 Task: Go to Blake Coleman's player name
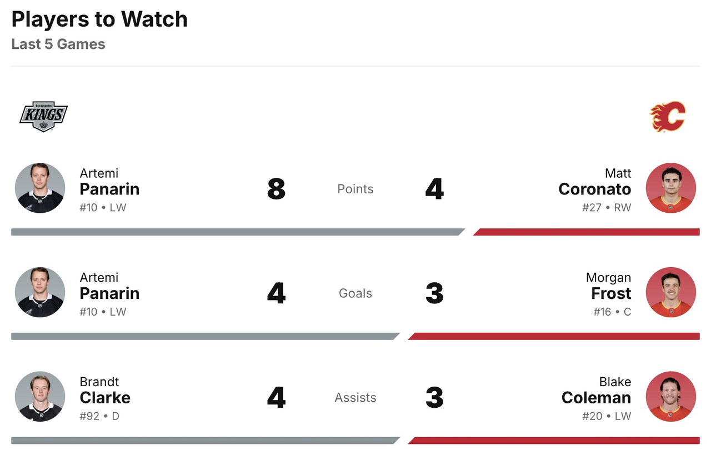pos(596,397)
